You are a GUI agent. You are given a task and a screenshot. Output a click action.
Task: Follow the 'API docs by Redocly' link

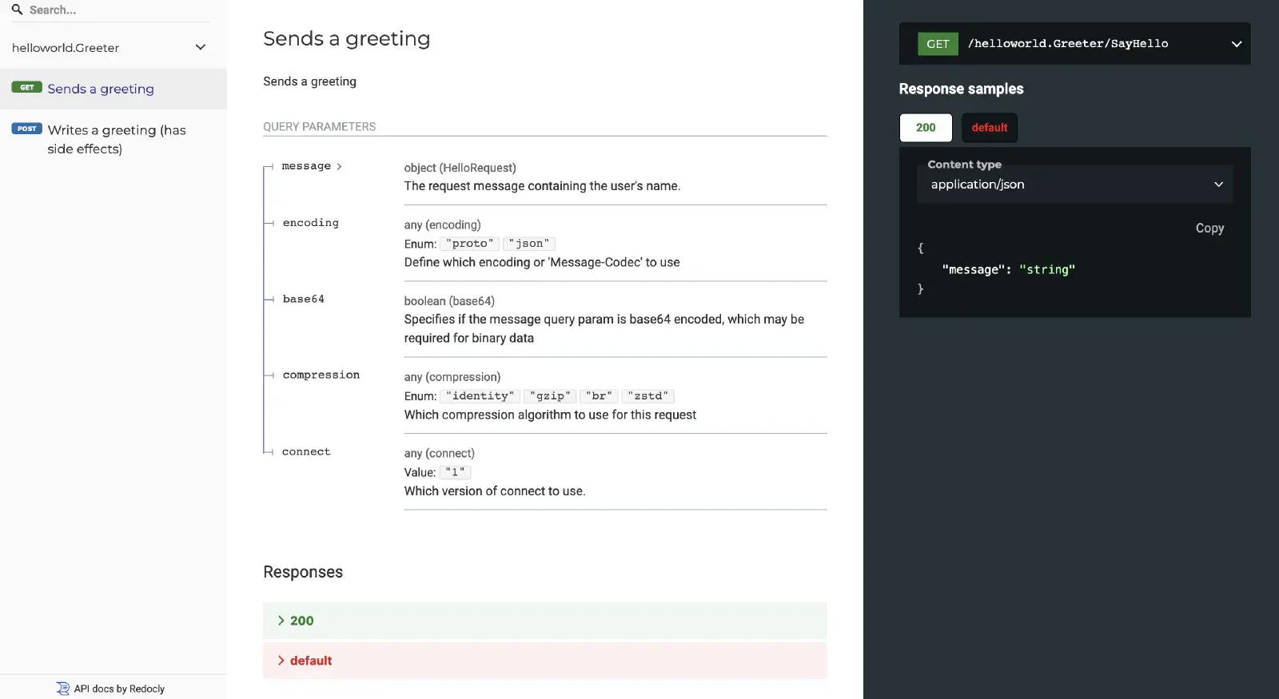pos(119,689)
